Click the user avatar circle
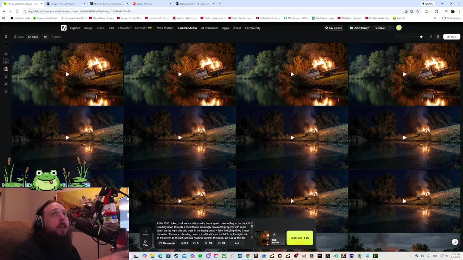This screenshot has width=463, height=260. coord(399,28)
